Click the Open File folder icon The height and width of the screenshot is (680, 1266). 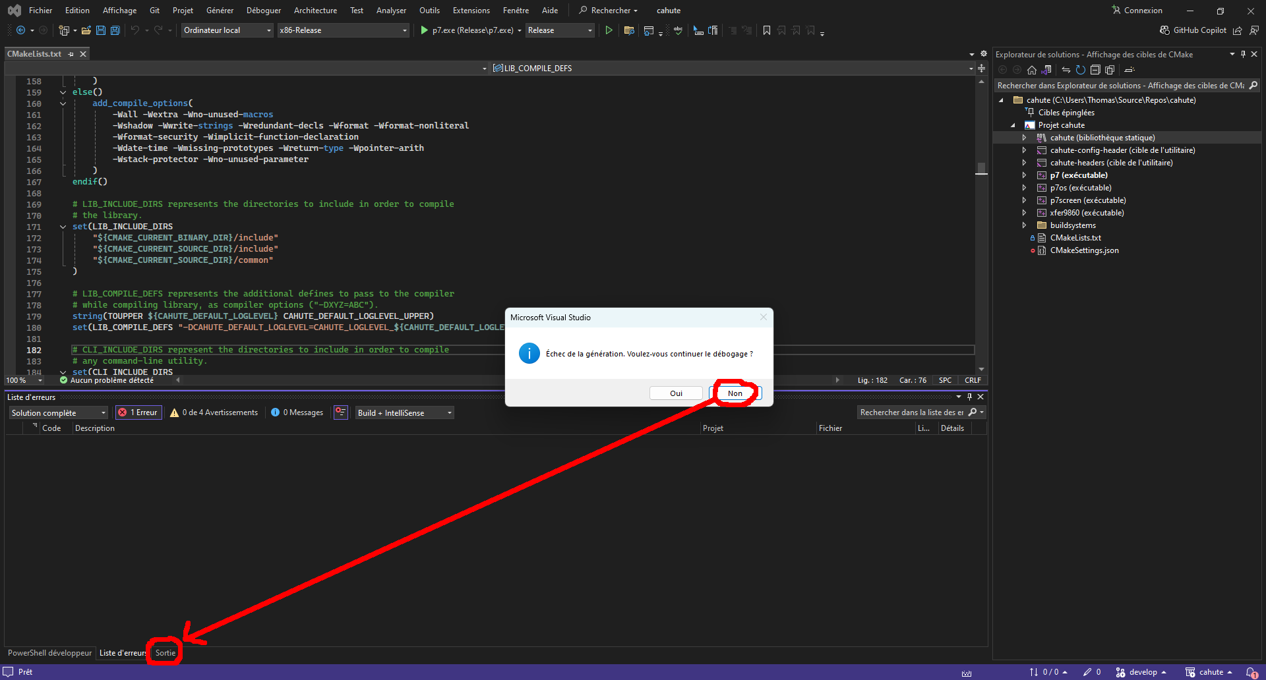(x=86, y=30)
